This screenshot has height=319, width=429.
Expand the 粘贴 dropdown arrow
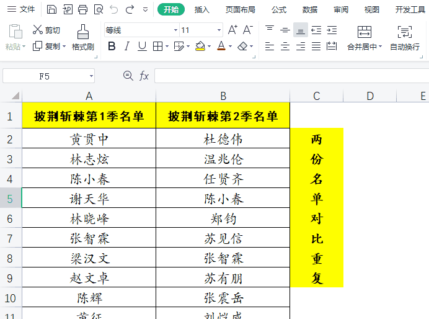point(24,47)
